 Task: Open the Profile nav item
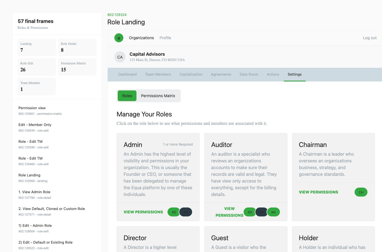pyautogui.click(x=165, y=38)
